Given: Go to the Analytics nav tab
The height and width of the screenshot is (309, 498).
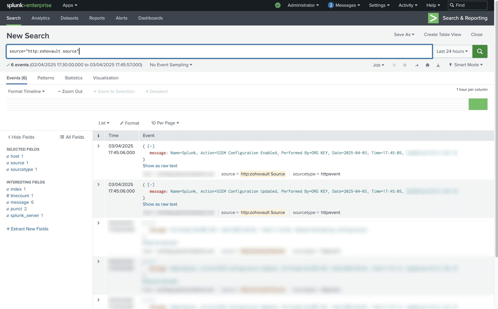Looking at the screenshot, I should pos(41,18).
